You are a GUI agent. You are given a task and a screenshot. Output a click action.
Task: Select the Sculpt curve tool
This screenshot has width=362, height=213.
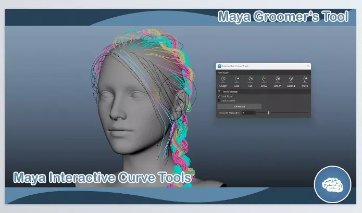(223, 82)
